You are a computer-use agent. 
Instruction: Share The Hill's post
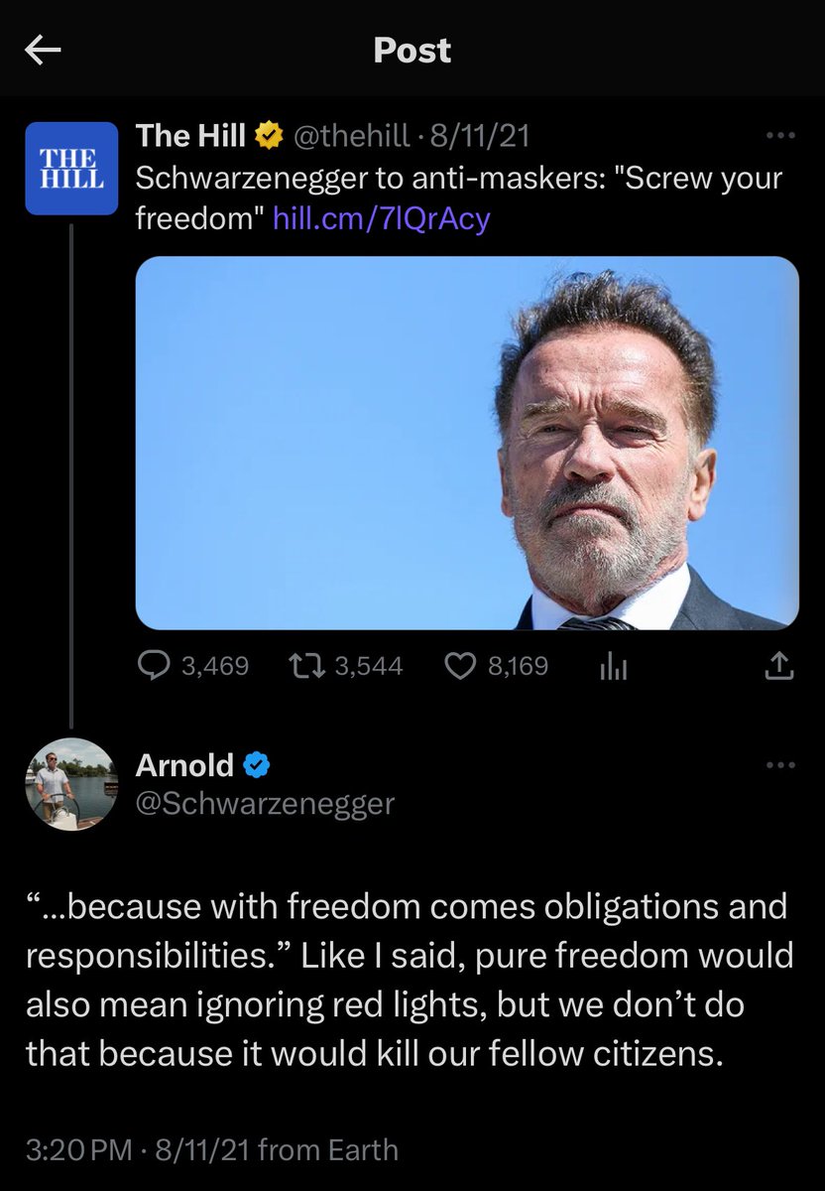click(780, 666)
